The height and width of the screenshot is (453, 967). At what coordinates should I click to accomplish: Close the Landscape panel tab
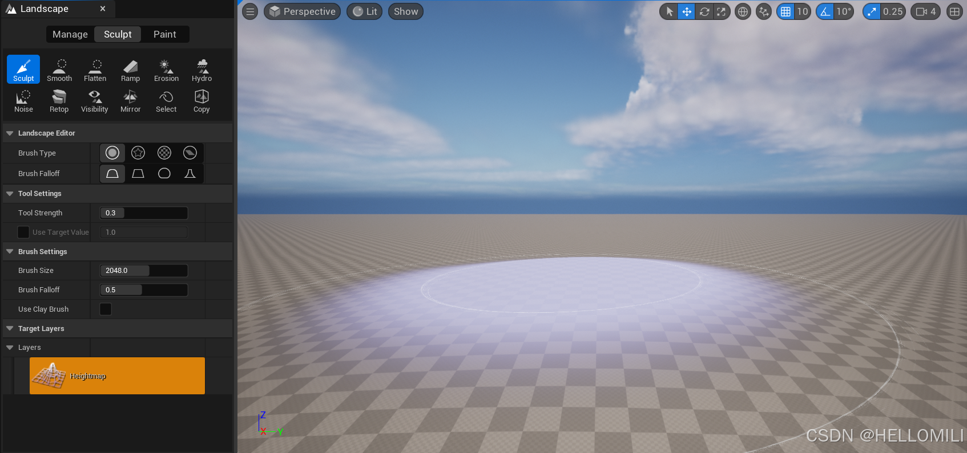point(103,9)
